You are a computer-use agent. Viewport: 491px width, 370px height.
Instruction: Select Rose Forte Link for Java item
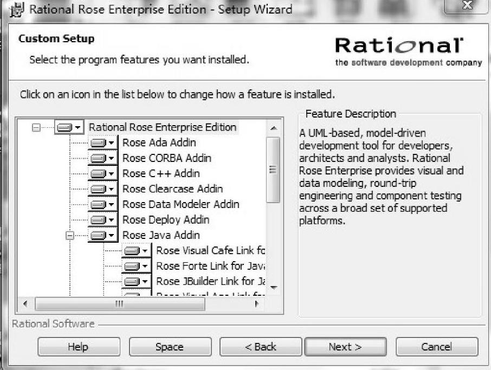pos(210,266)
